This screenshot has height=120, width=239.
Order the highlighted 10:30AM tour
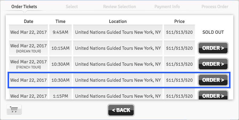click(213, 80)
